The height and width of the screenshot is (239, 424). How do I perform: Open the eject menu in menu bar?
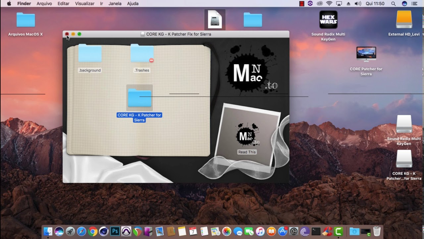point(348,4)
